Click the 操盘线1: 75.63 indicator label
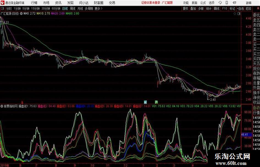The height and width of the screenshot is (167, 260). click(27, 106)
